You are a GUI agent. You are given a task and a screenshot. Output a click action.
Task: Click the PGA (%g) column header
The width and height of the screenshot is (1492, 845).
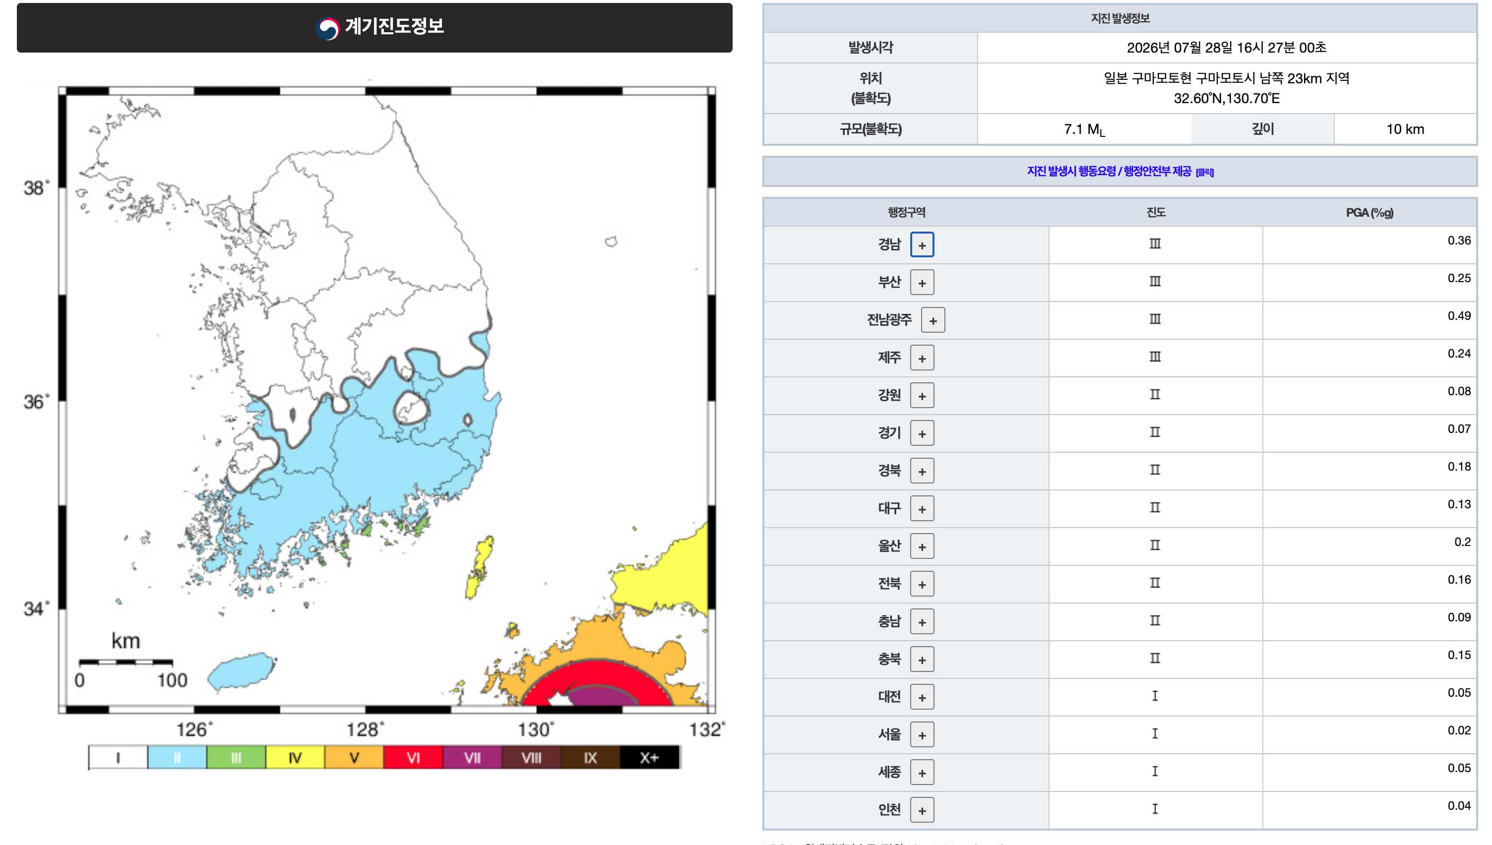(1369, 213)
